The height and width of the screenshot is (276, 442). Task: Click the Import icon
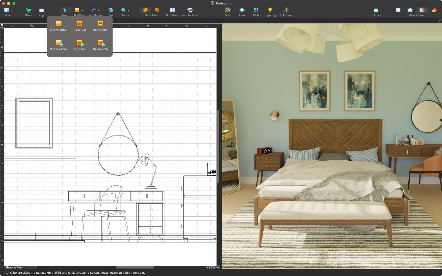[42, 10]
